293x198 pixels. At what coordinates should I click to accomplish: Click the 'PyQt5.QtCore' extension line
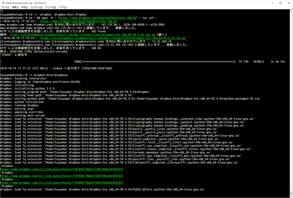click(103, 190)
